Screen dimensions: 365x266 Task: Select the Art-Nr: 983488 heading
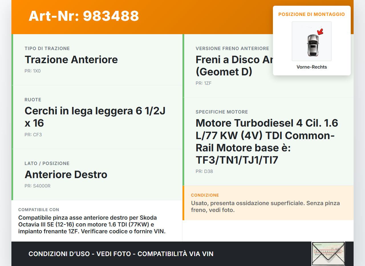pyautogui.click(x=84, y=16)
